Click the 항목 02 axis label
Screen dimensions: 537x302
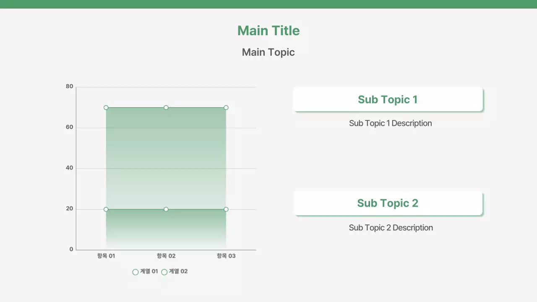pyautogui.click(x=166, y=255)
